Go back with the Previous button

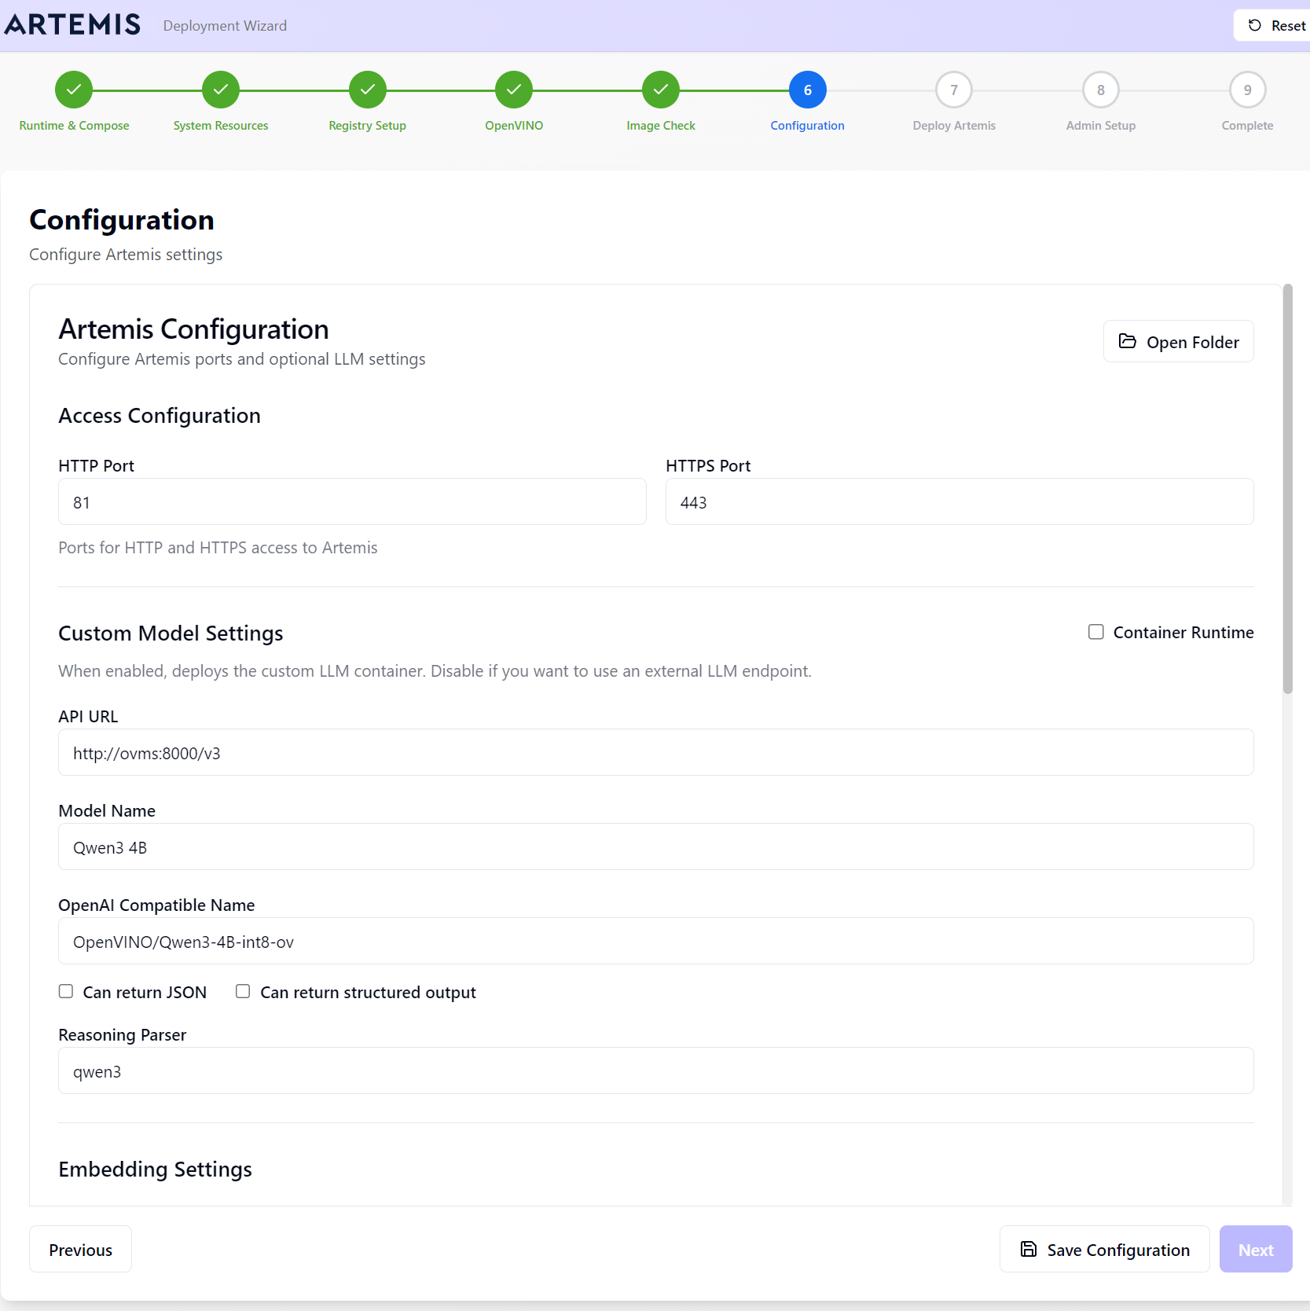80,1250
